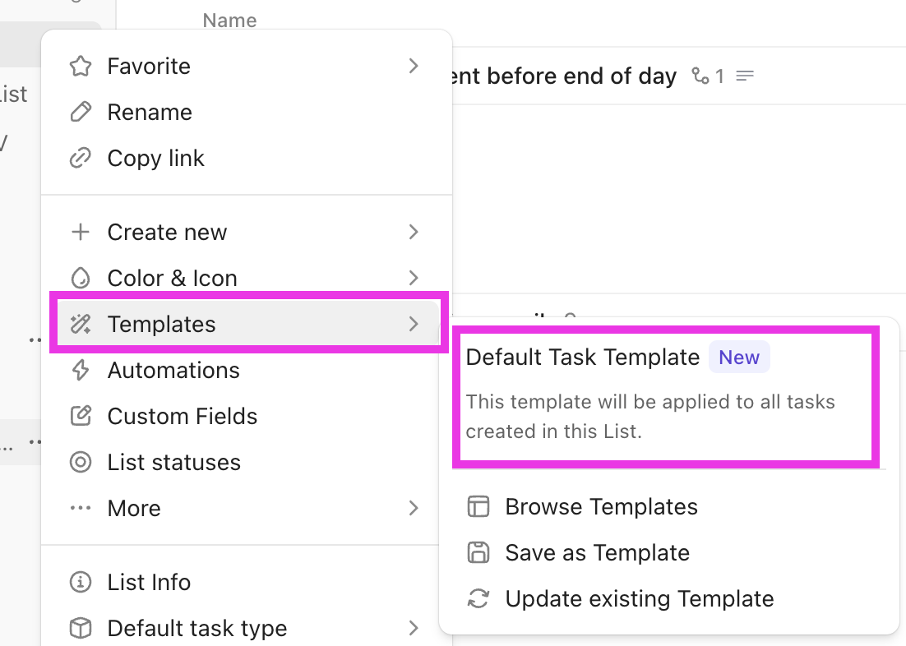The image size is (906, 646).
Task: Click the Browse Templates layout icon
Action: pyautogui.click(x=478, y=507)
